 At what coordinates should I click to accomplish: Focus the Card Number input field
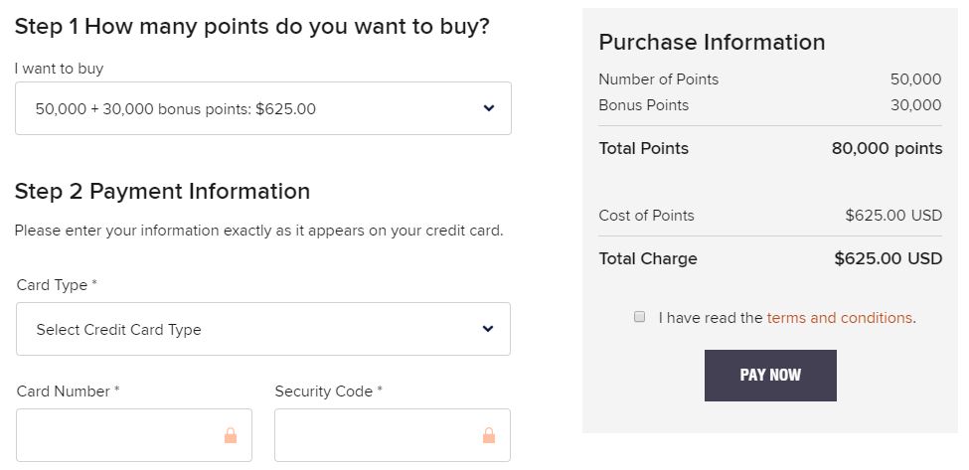[x=119, y=435]
